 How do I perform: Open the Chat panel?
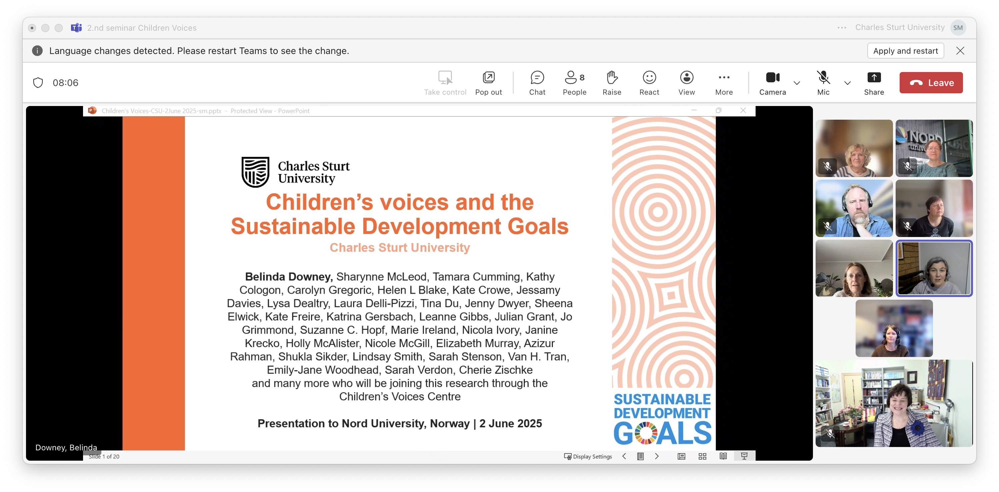point(537,83)
